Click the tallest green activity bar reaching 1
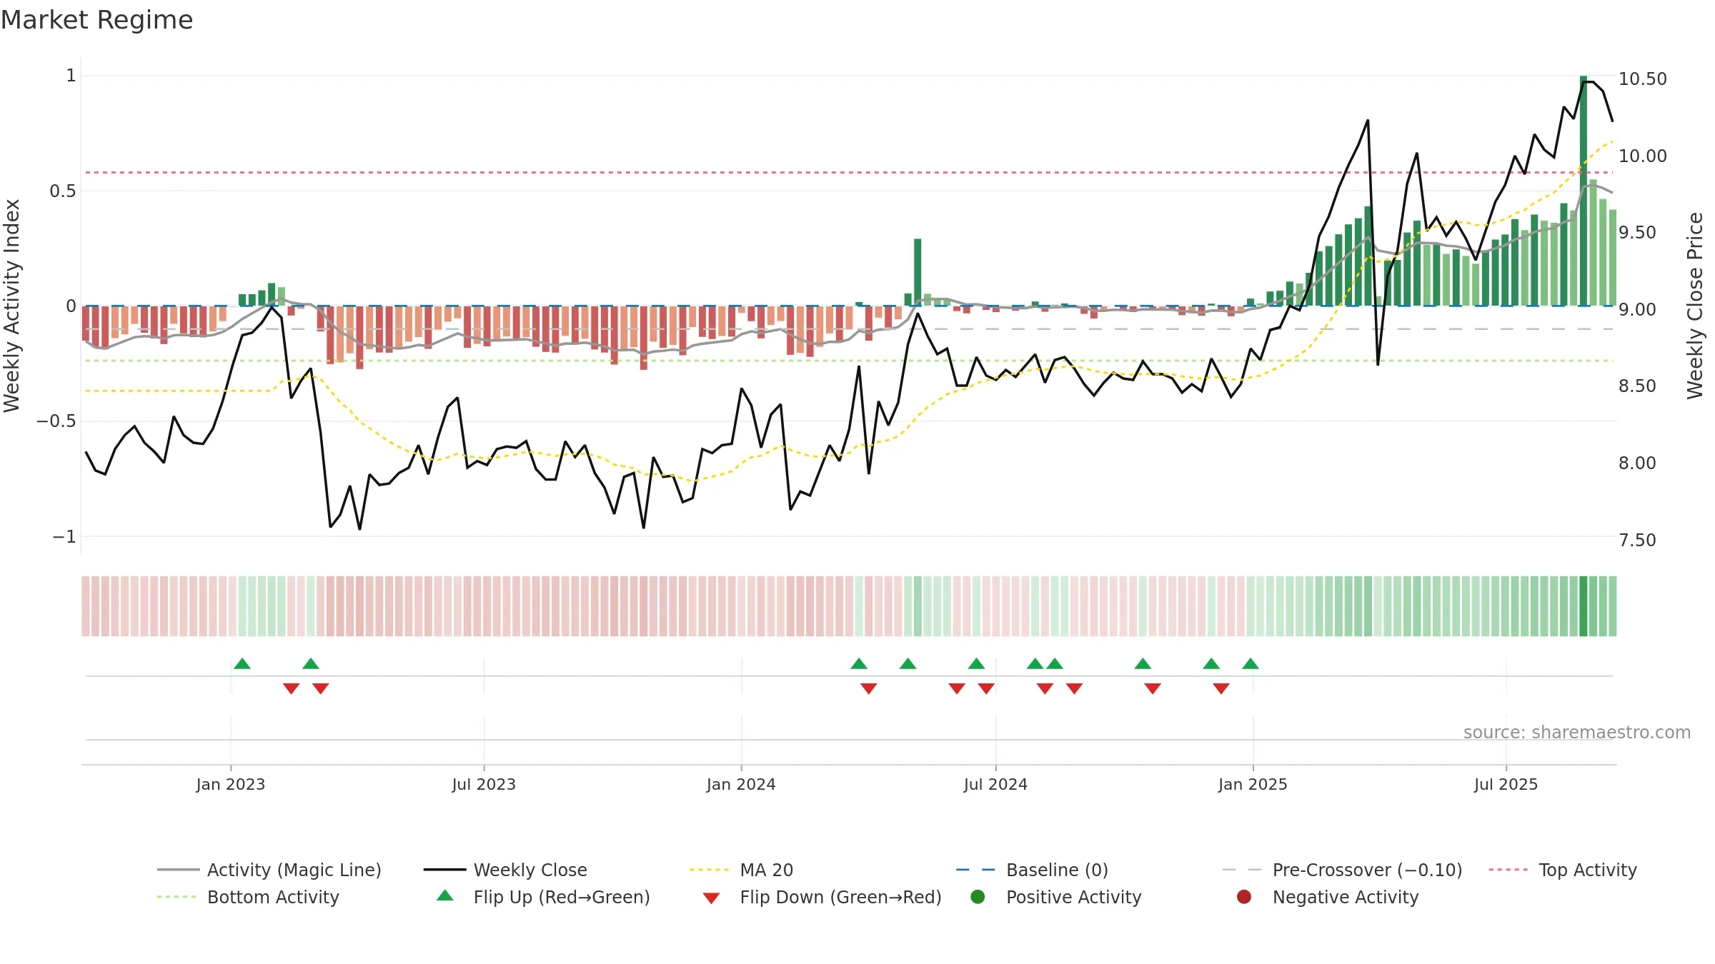Image resolution: width=1715 pixels, height=964 pixels. (1584, 191)
